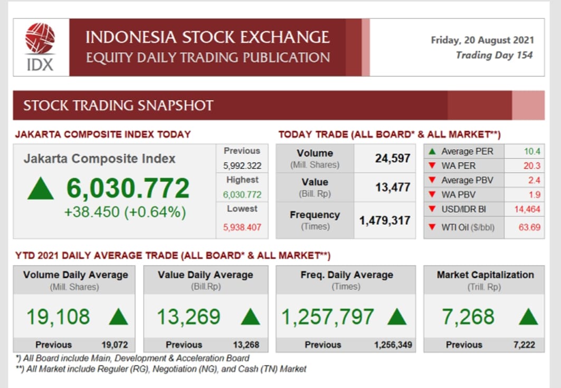Click the Frequency value 1,479,317
Viewport: 561px width, 388px height.
click(385, 220)
